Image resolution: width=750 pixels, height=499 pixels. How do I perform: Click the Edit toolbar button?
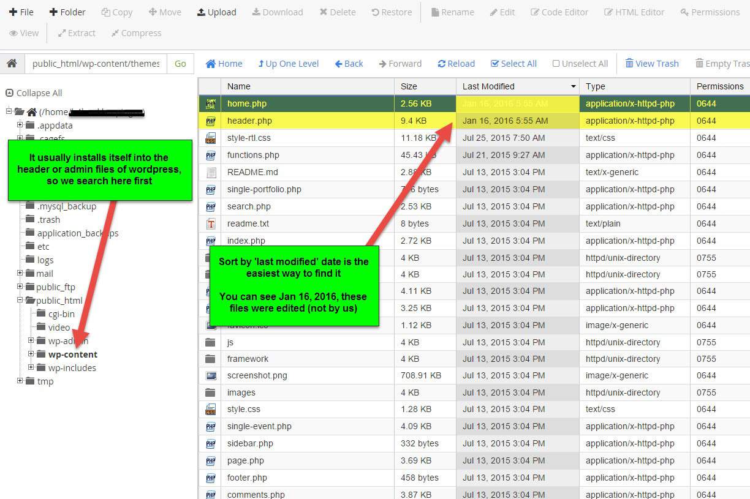[502, 12]
